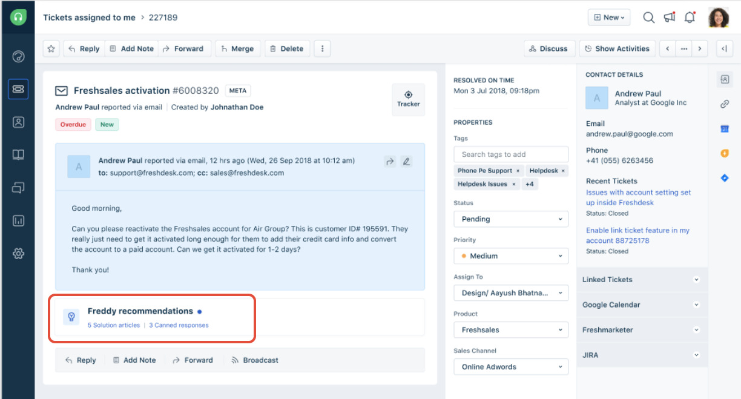The width and height of the screenshot is (741, 399).
Task: Go to previous ticket arrow
Action: [x=667, y=48]
